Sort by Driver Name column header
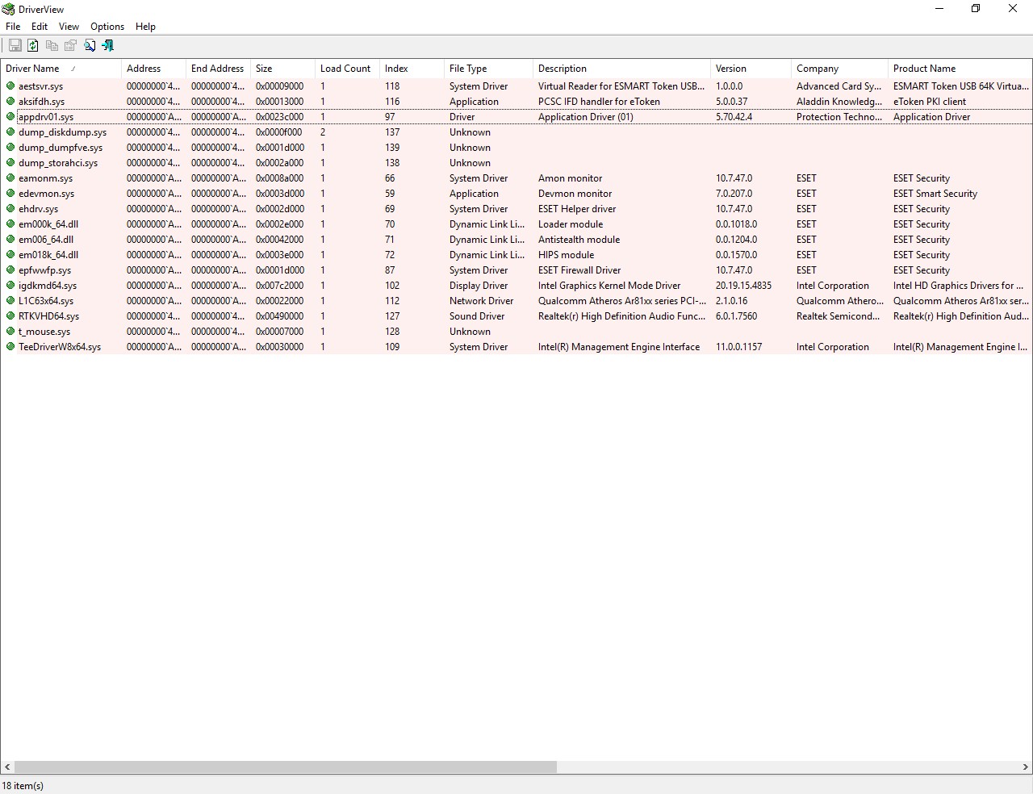Viewport: 1033px width, 794px height. click(x=32, y=69)
